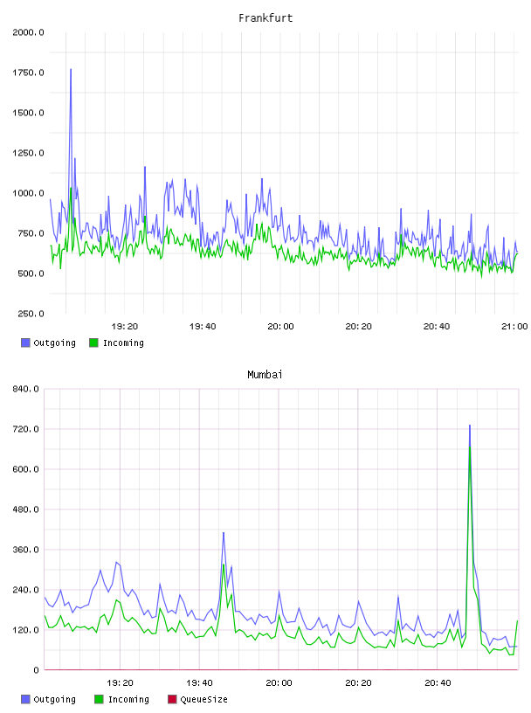Image resolution: width=531 pixels, height=713 pixels.
Task: Click the 120.0 label on Mumbai axis
Action: 26,630
